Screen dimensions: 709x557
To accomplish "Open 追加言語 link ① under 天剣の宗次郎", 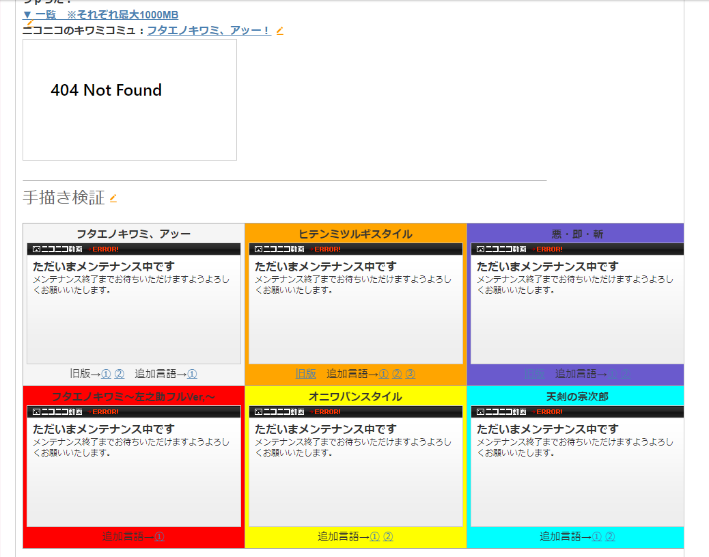I will tap(597, 536).
